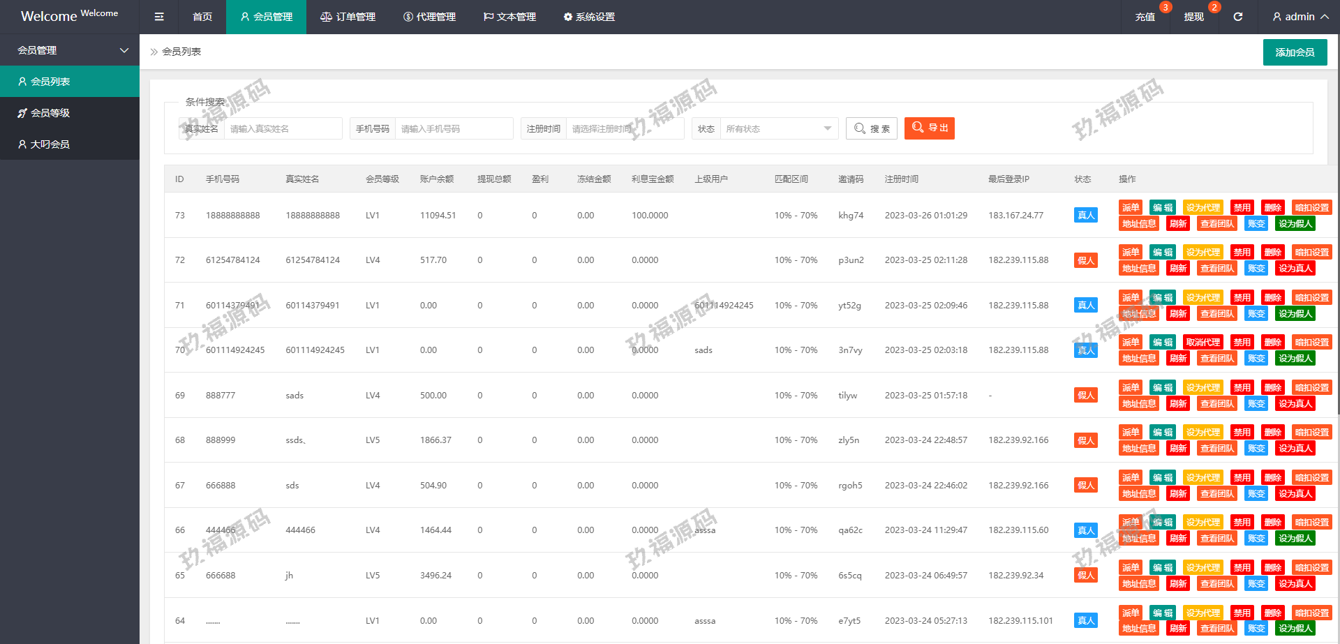
Task: Open 提现 notifications with red badge
Action: tap(1193, 17)
